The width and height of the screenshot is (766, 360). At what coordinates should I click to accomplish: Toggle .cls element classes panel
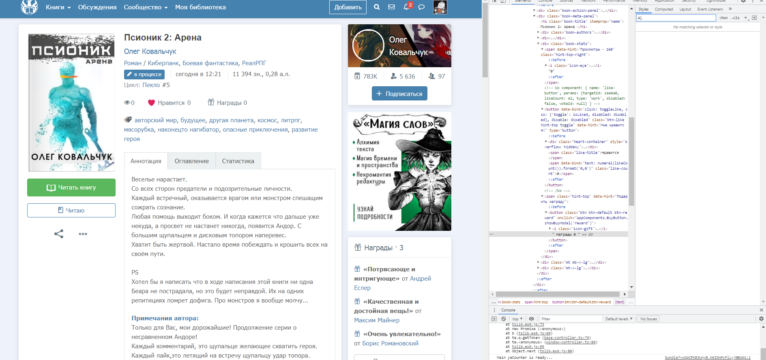[736, 18]
